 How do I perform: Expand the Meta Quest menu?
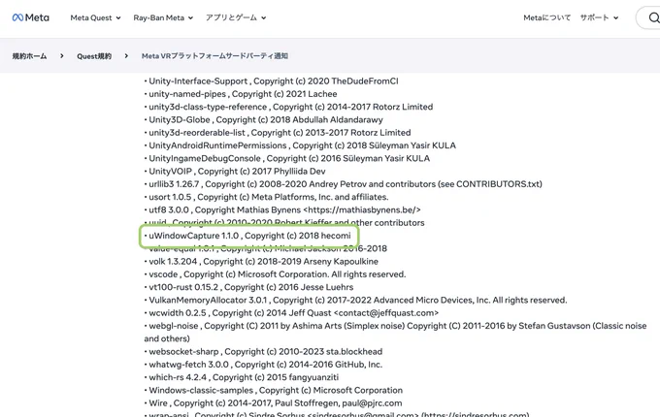coord(95,17)
